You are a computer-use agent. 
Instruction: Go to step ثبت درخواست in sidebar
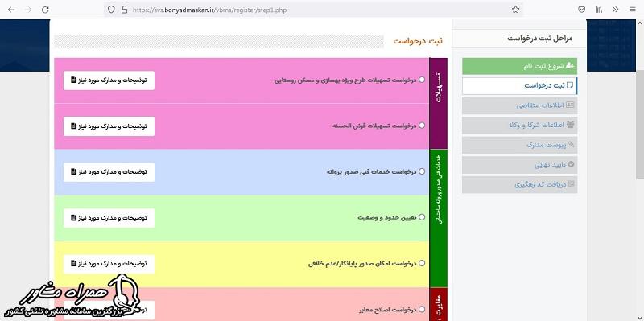pyautogui.click(x=519, y=85)
